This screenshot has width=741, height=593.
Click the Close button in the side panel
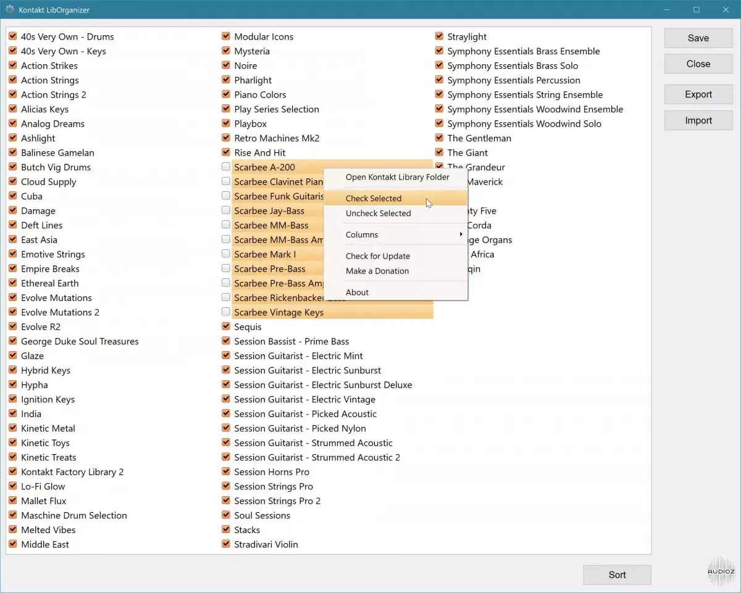(x=698, y=64)
